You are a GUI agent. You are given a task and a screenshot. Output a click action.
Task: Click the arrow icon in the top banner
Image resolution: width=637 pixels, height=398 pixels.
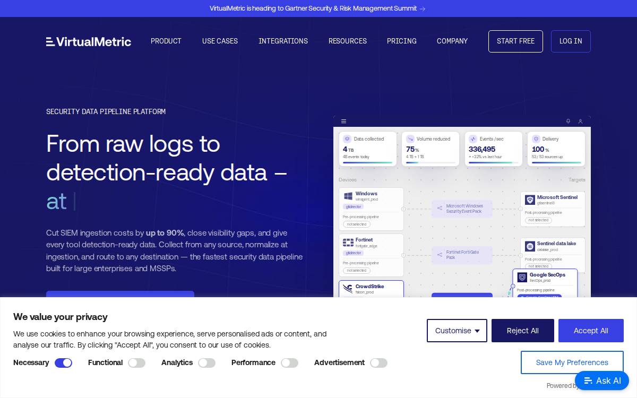(x=423, y=8)
